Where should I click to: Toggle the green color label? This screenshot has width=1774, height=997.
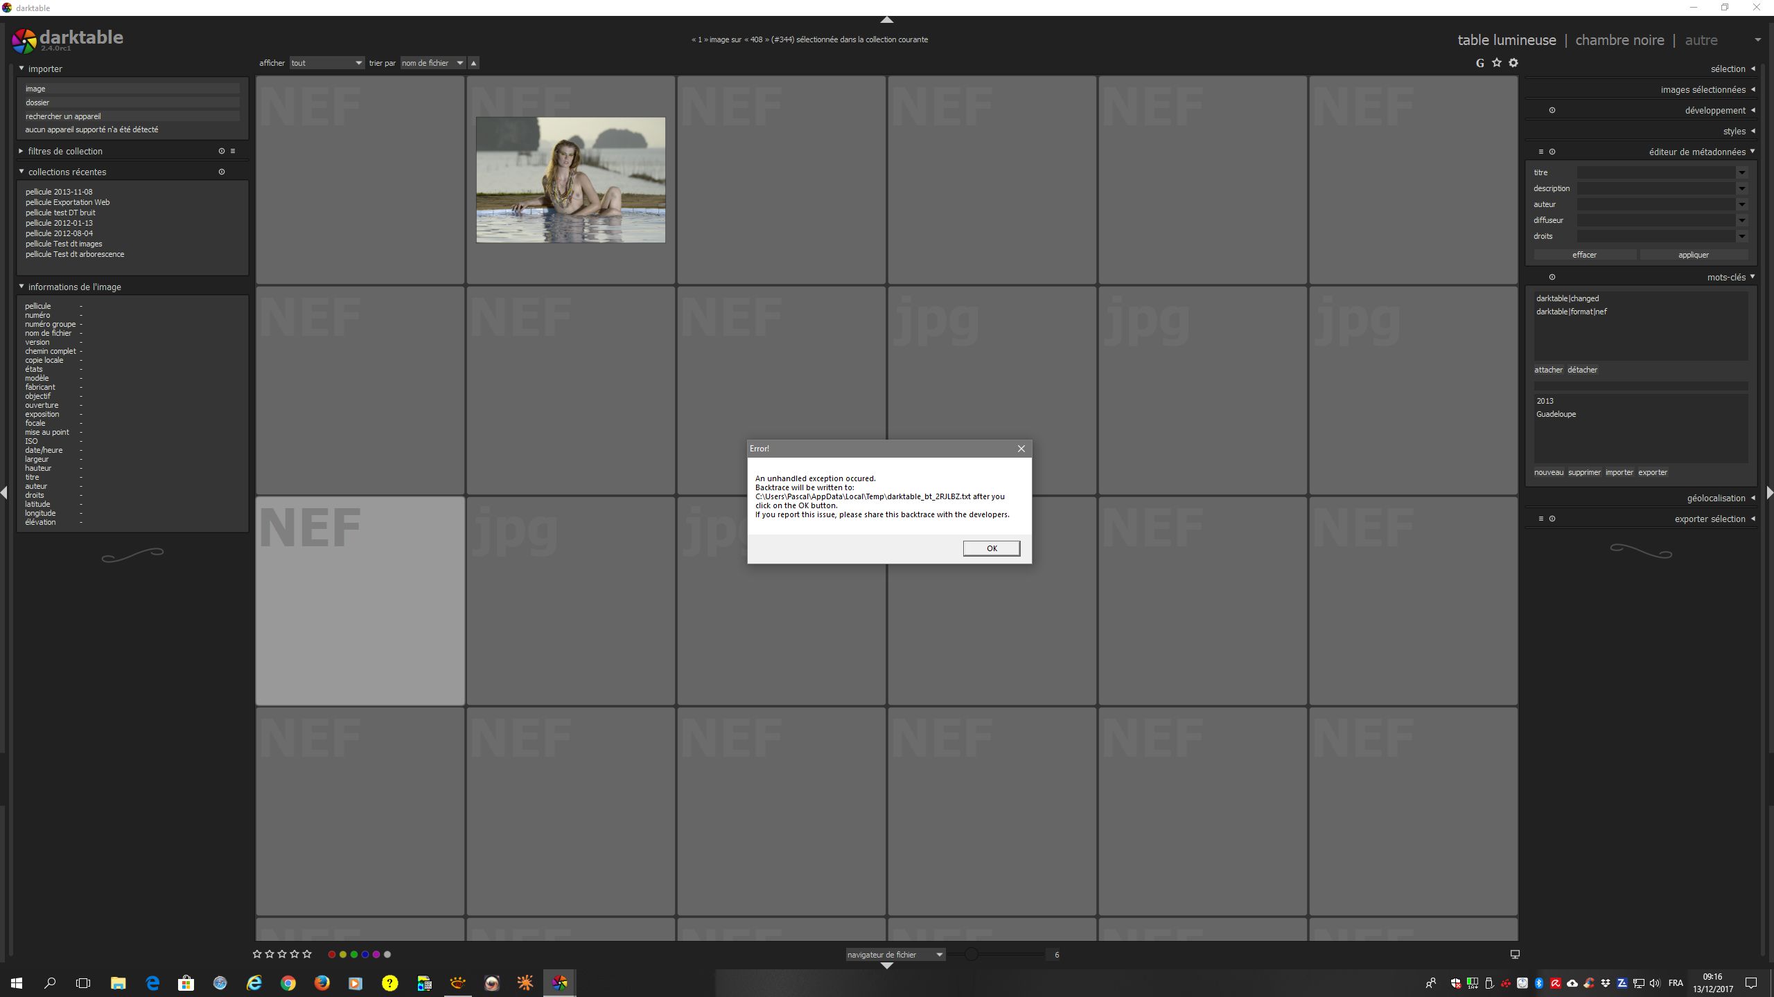(x=354, y=954)
